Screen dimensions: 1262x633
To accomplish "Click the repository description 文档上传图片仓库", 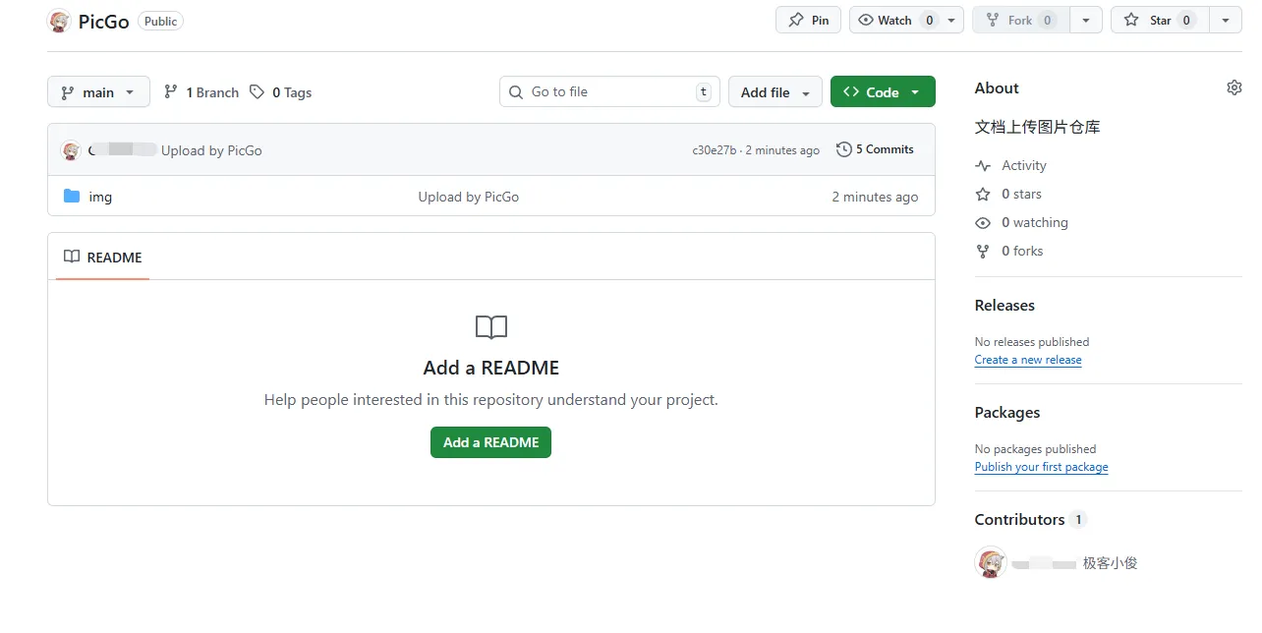I will [1037, 127].
